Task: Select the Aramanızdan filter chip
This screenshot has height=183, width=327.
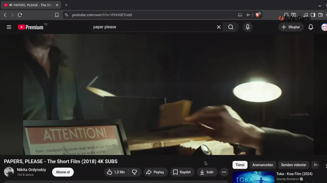Action: tap(263, 165)
